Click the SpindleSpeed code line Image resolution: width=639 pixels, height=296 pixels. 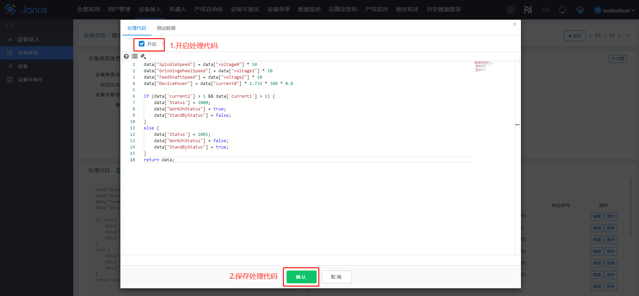[200, 65]
